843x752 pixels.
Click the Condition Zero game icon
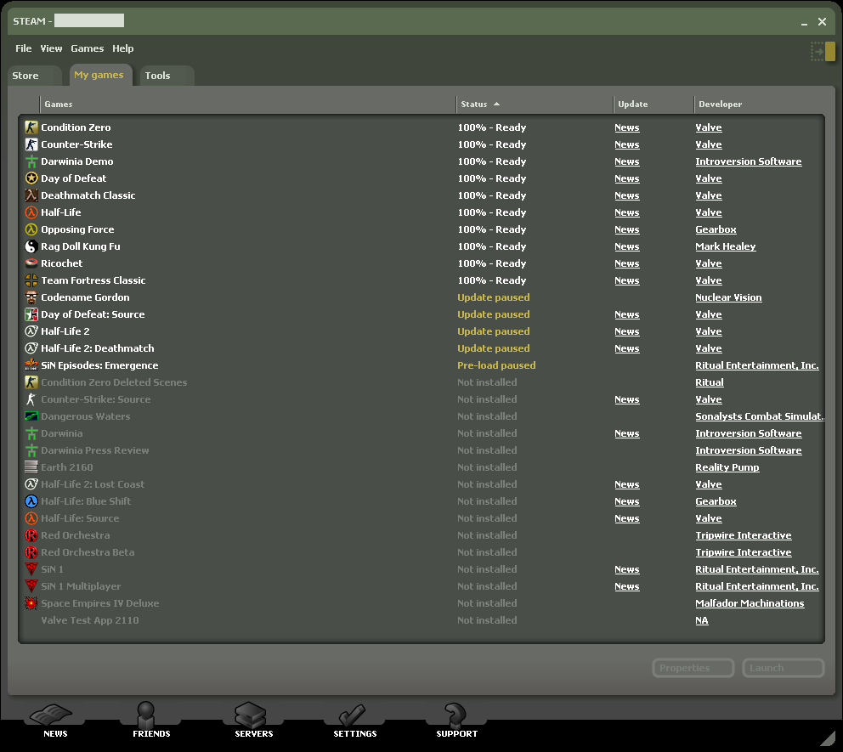coord(31,127)
